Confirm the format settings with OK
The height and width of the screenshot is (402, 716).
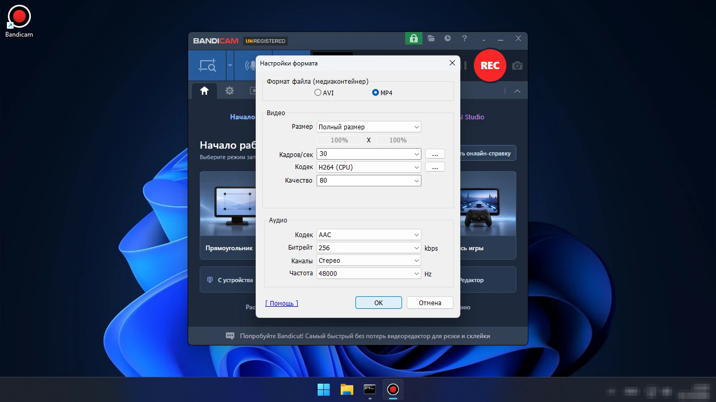[378, 303]
